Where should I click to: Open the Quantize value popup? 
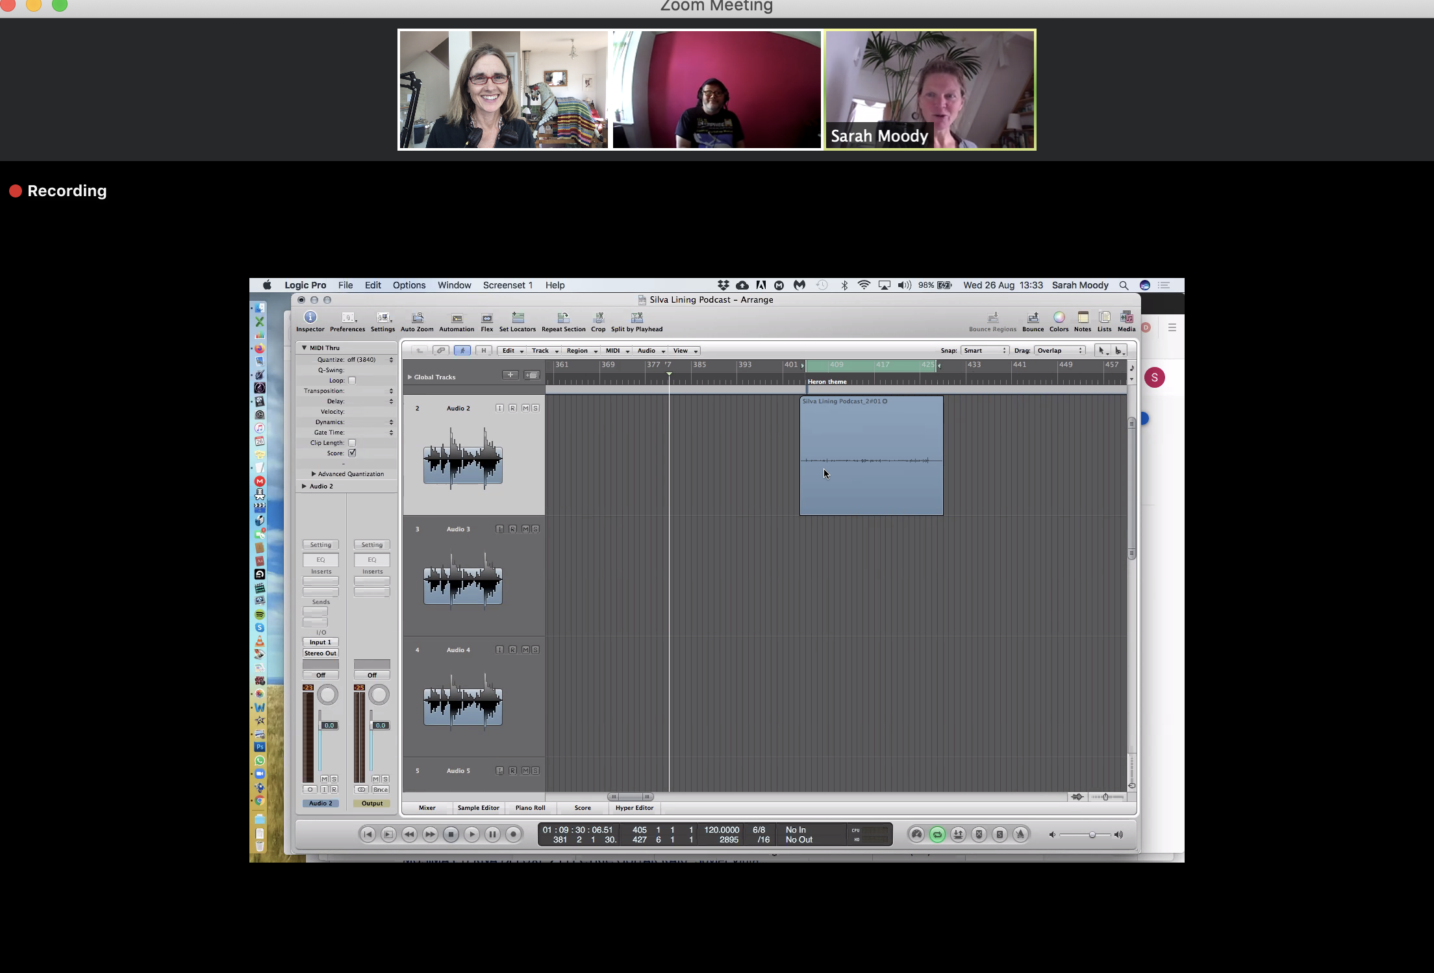tap(370, 360)
